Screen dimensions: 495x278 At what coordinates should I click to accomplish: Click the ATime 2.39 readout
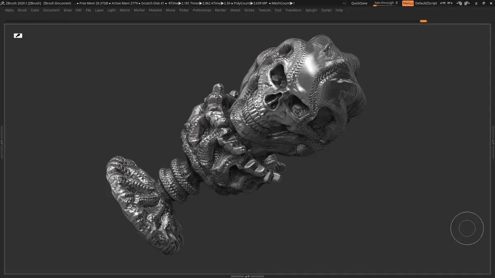(x=221, y=3)
